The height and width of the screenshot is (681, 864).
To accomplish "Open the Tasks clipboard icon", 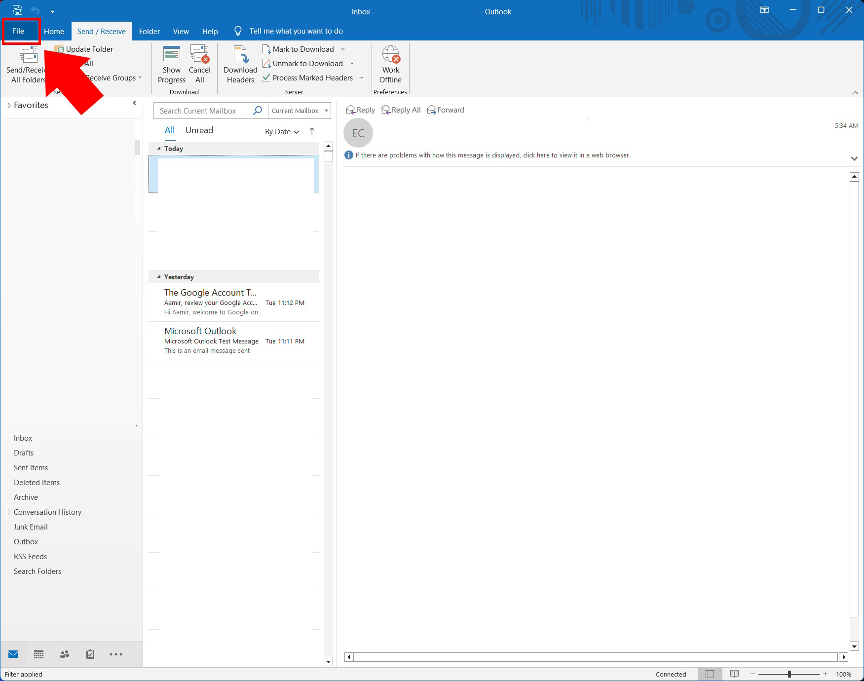I will [90, 654].
